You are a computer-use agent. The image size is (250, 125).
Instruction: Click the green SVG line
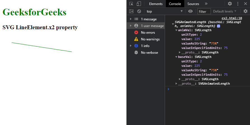(x=42, y=47)
